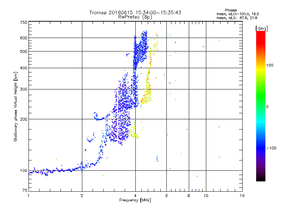Click the y-axis tick label '75'
Screen dimensions: 285x213
point(25,190)
